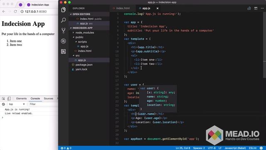Image resolution: width=266 pixels, height=150 pixels.
Task: Expand the node_modules folder
Action: pyautogui.click(x=89, y=32)
